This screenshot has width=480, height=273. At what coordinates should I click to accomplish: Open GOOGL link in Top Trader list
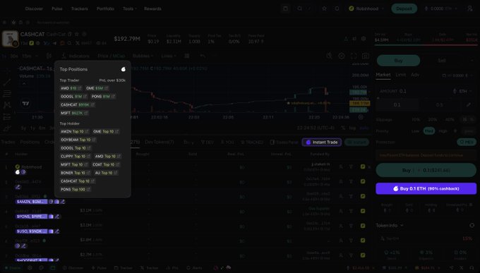click(x=85, y=97)
